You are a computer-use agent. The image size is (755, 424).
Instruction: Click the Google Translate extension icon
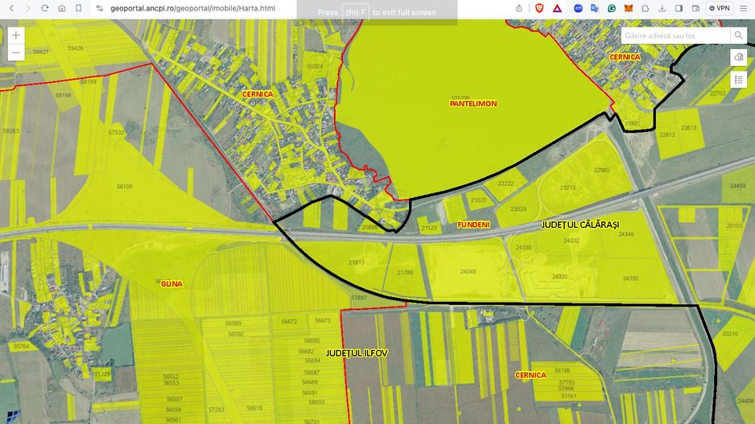(595, 8)
